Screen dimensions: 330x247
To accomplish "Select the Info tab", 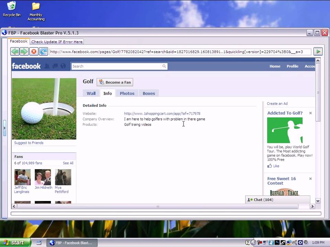I will [x=108, y=93].
